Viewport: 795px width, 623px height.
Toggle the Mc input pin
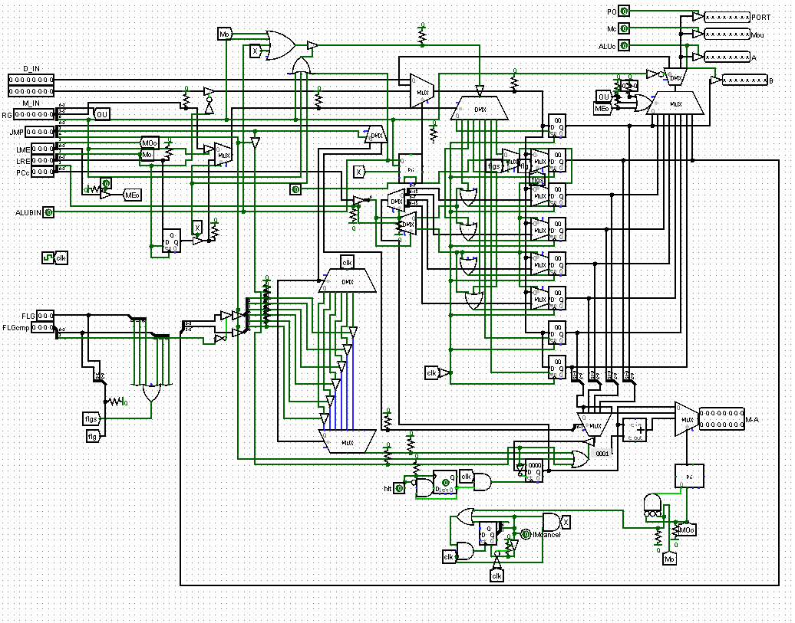625,28
